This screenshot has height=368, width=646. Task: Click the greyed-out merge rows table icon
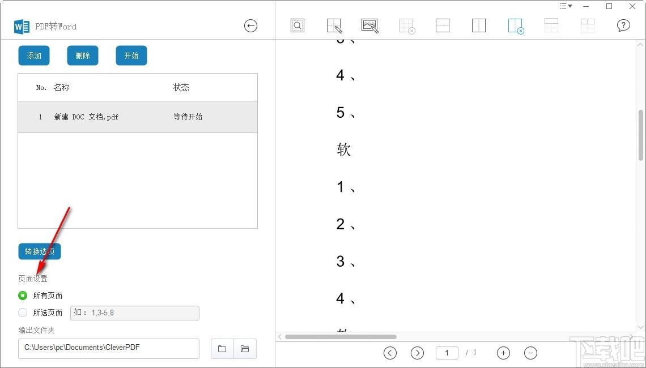(x=551, y=25)
